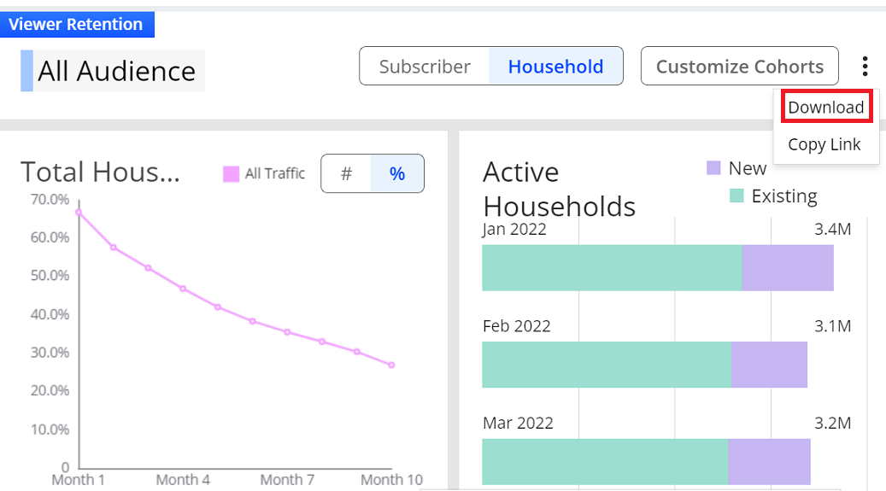Screen dimensions: 886x491
Task: Choose Copy Link in the dropdown menu
Action: click(824, 144)
